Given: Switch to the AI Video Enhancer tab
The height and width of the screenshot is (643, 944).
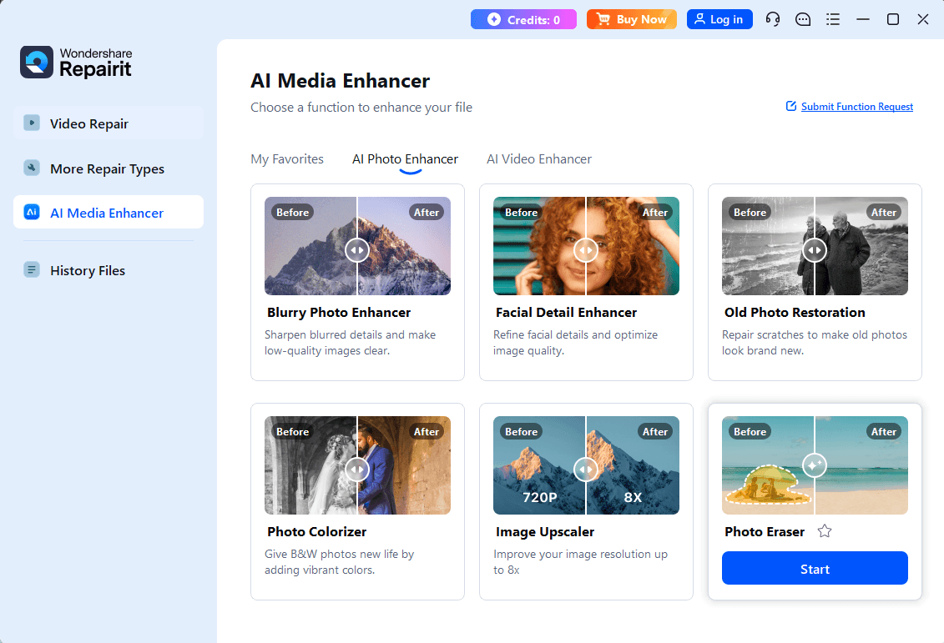Looking at the screenshot, I should pos(538,158).
